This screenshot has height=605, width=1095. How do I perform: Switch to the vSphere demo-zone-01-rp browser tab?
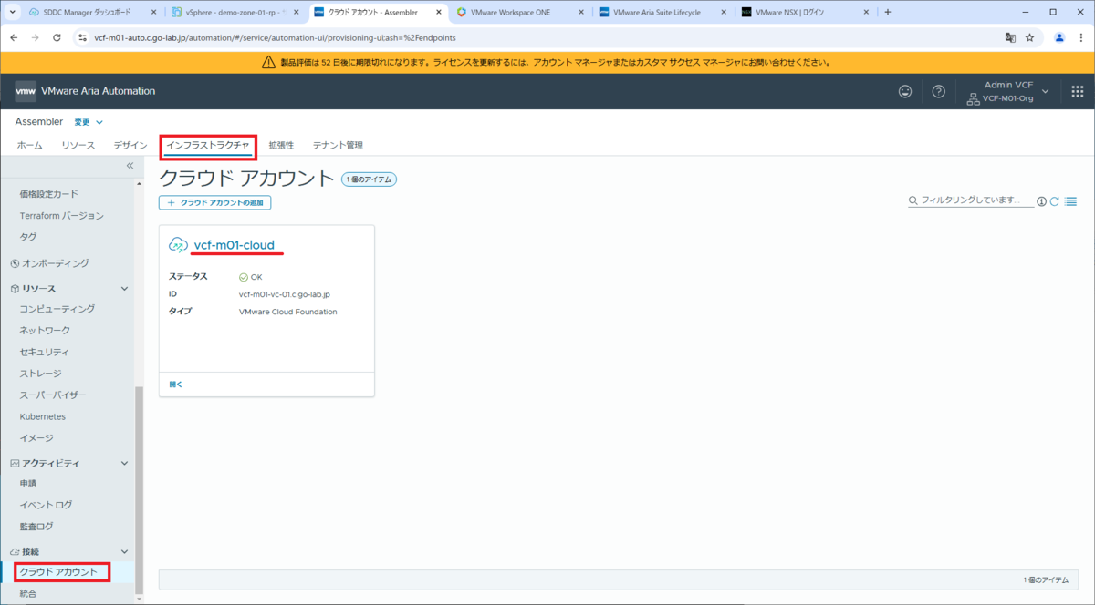click(x=237, y=12)
